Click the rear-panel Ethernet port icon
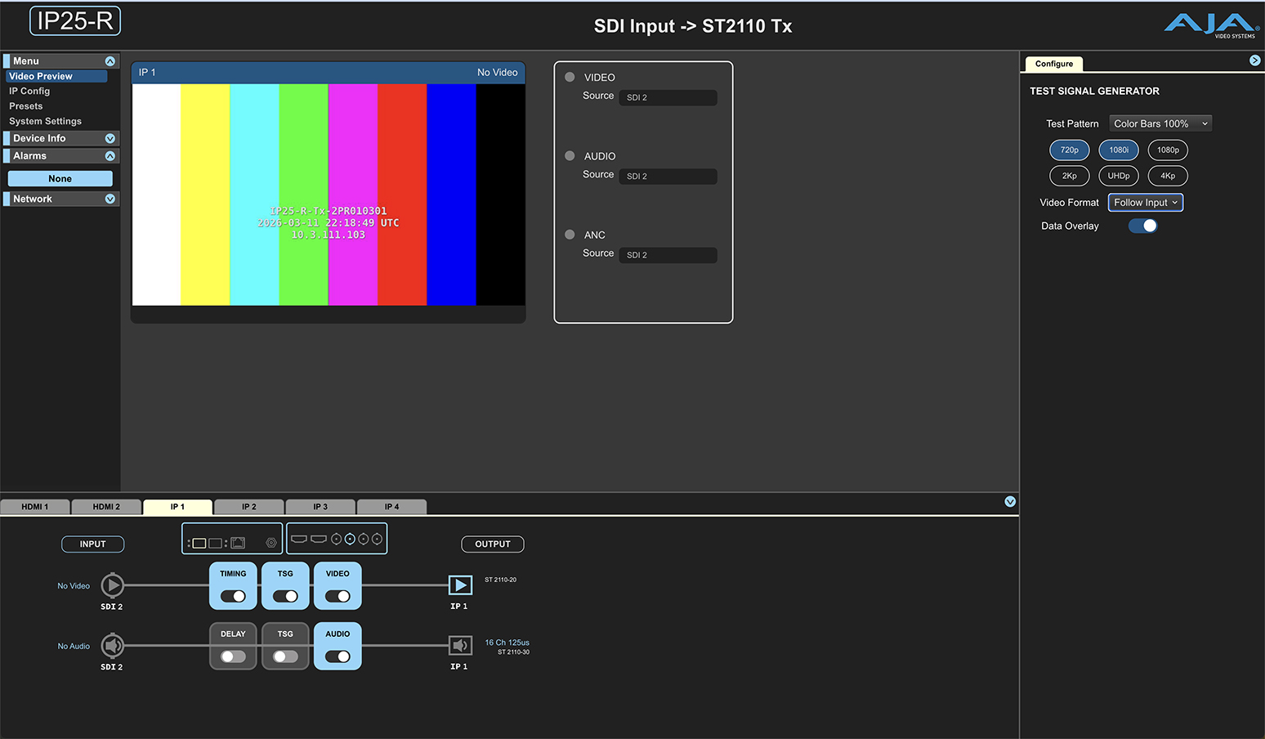The image size is (1265, 739). [238, 543]
